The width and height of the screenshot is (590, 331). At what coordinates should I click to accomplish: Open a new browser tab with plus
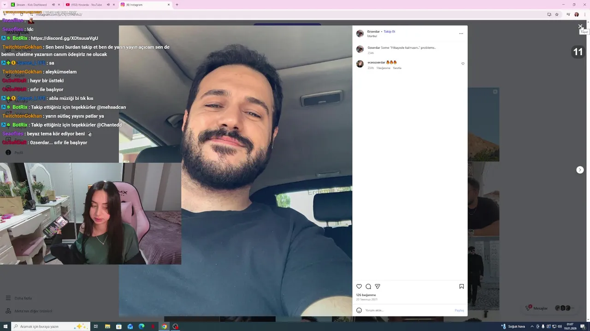click(x=177, y=5)
